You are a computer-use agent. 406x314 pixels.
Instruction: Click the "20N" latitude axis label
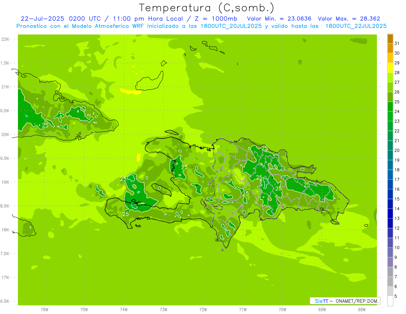[x=6, y=134]
